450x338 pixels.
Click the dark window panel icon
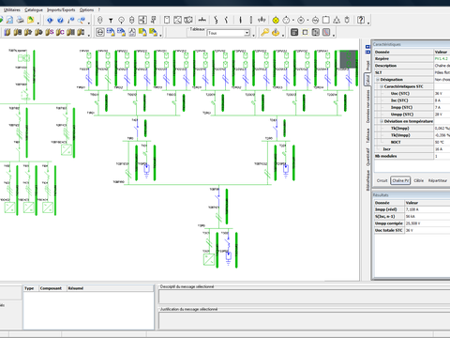pos(294,32)
